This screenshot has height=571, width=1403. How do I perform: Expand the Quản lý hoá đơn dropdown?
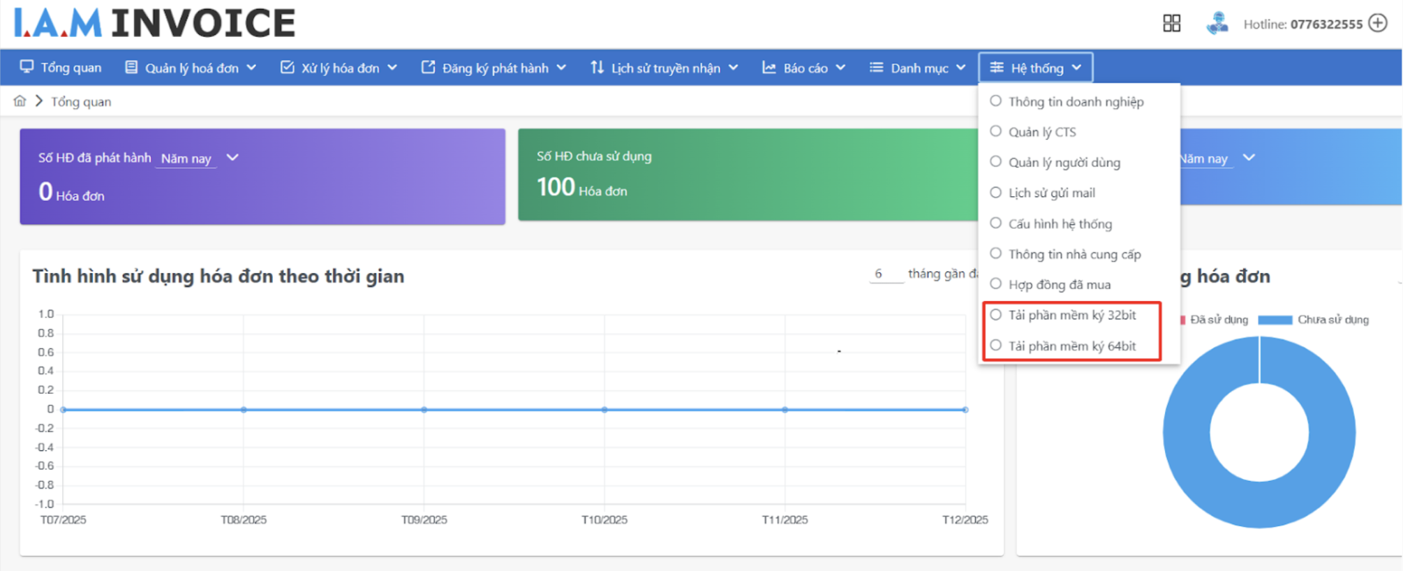pyautogui.click(x=191, y=68)
